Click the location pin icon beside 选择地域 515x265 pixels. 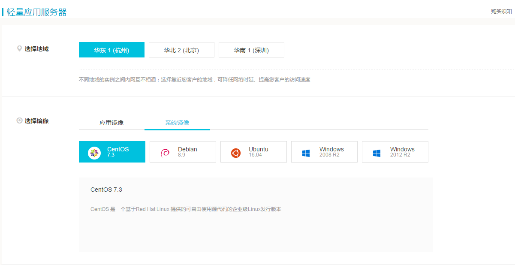click(x=19, y=49)
